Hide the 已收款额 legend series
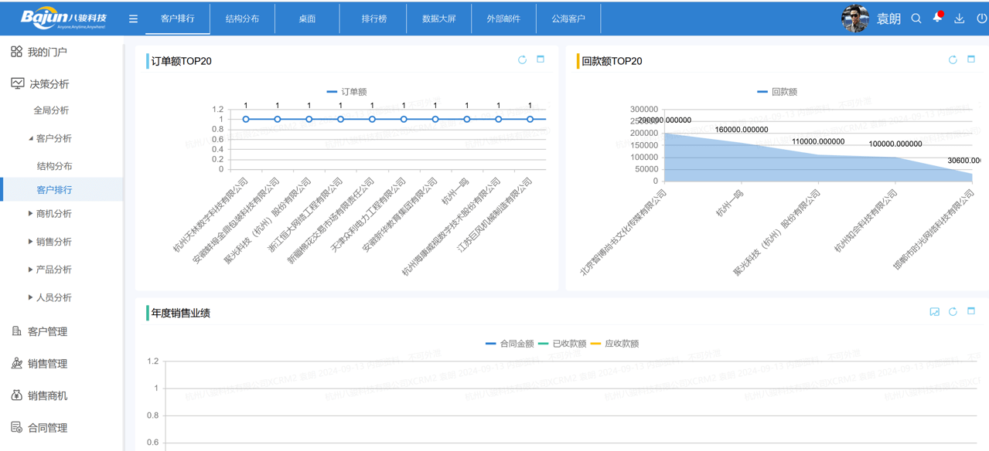Screen dimensions: 989x451 (562, 344)
